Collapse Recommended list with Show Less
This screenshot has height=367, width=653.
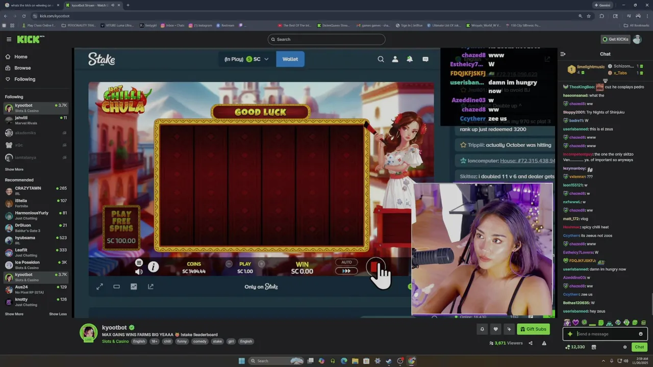58,314
